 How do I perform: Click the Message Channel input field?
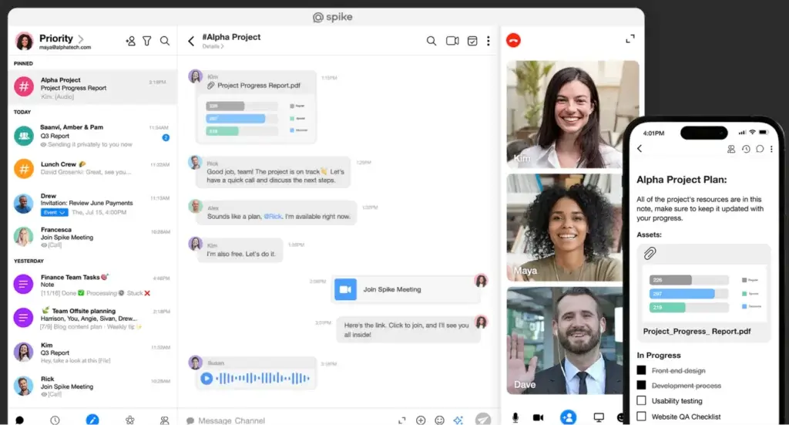click(x=292, y=420)
